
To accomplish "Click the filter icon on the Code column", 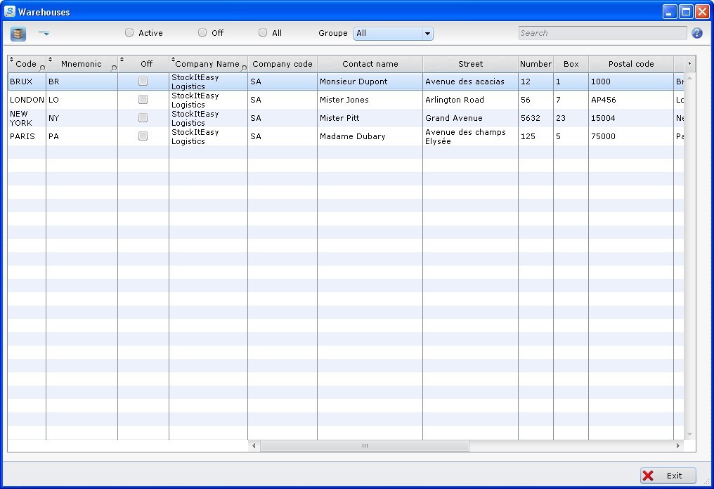I will point(41,67).
